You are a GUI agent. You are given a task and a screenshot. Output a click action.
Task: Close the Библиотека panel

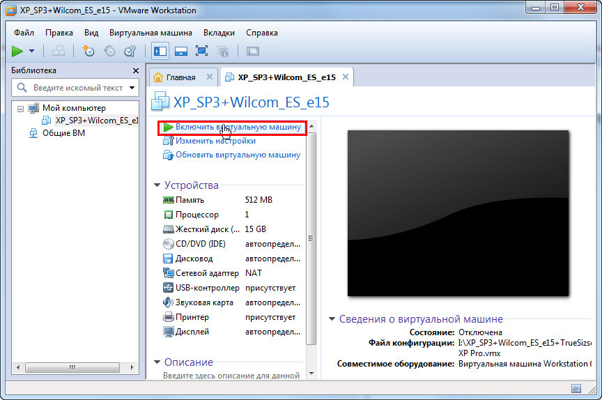pyautogui.click(x=136, y=70)
